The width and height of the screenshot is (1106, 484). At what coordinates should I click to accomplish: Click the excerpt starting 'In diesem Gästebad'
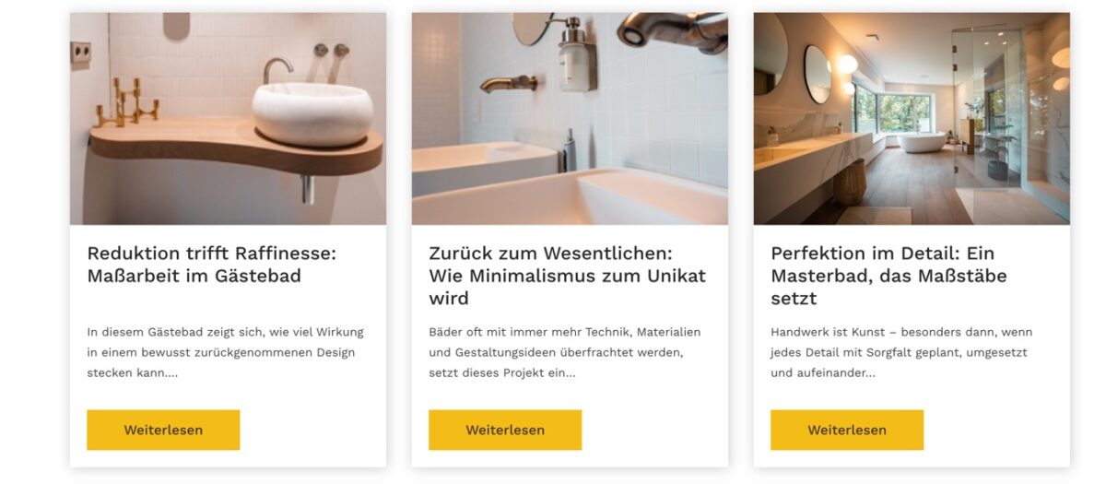[225, 352]
